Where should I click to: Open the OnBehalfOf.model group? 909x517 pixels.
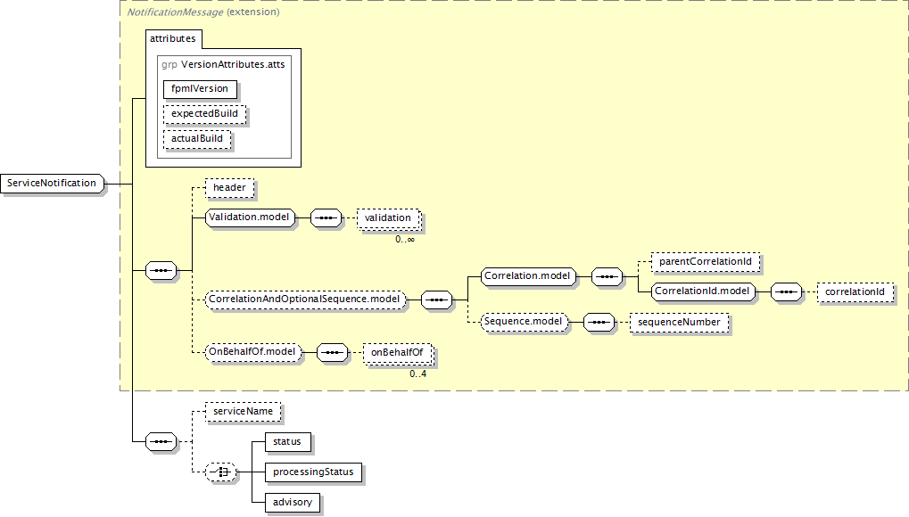(x=252, y=352)
